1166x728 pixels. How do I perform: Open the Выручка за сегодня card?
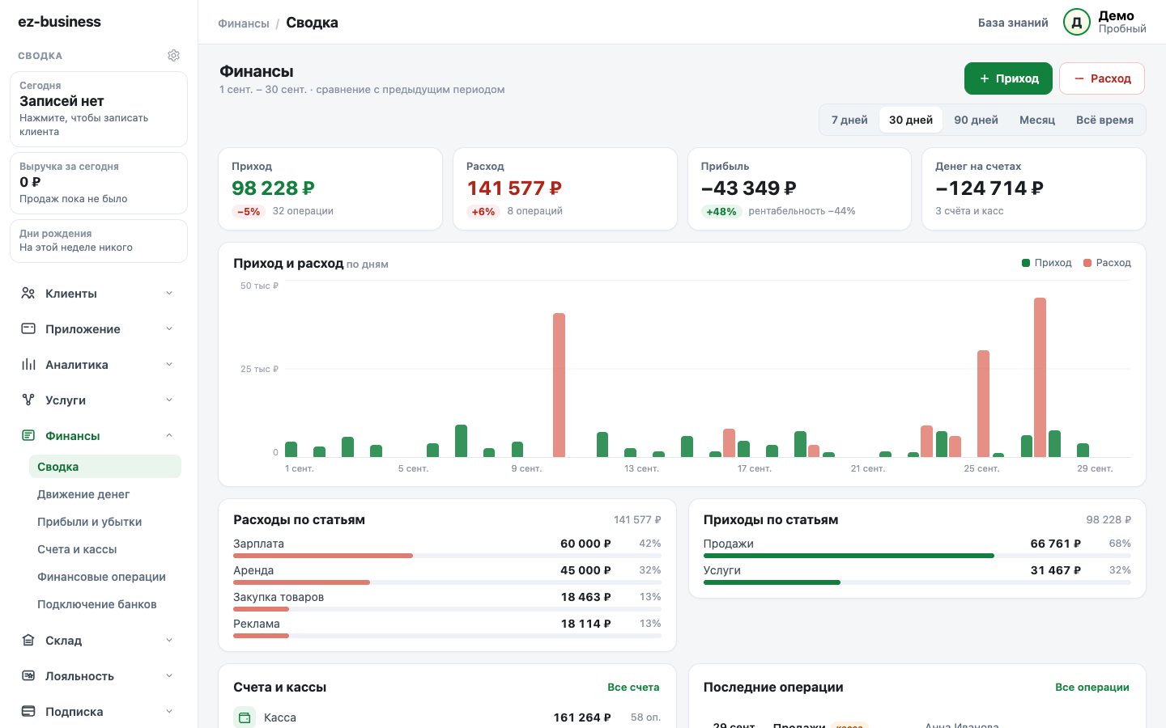click(99, 183)
